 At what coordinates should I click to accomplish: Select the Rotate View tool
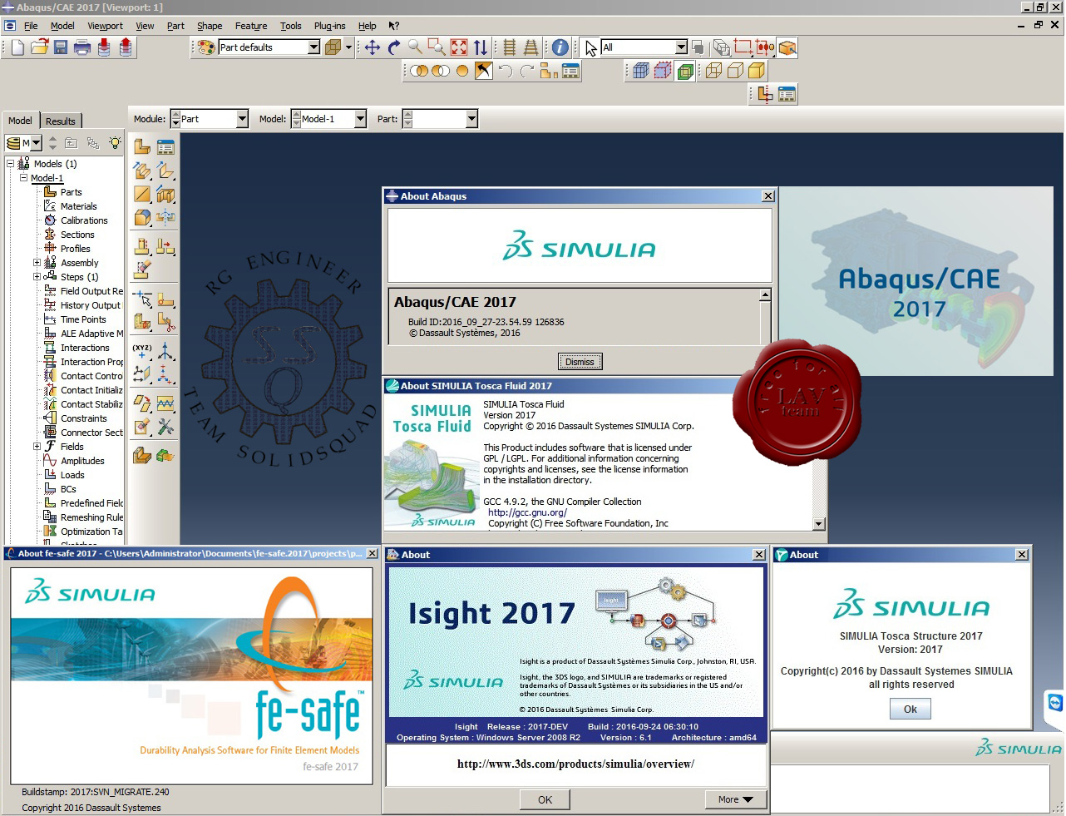(394, 47)
